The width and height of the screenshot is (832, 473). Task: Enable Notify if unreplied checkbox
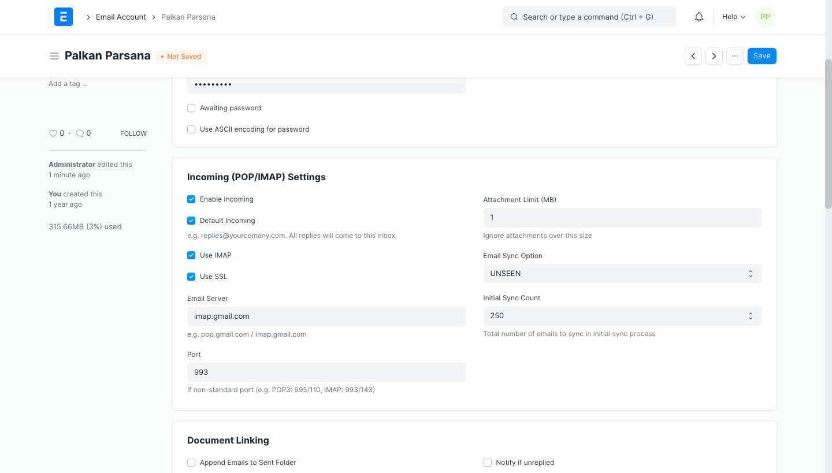point(488,463)
